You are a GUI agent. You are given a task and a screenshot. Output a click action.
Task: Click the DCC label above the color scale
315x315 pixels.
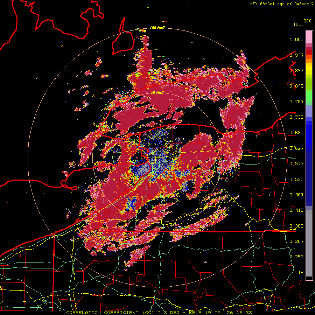pos(307,21)
